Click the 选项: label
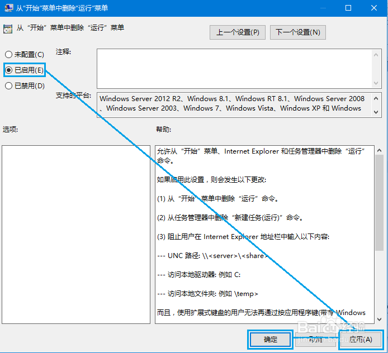 pyautogui.click(x=10, y=129)
